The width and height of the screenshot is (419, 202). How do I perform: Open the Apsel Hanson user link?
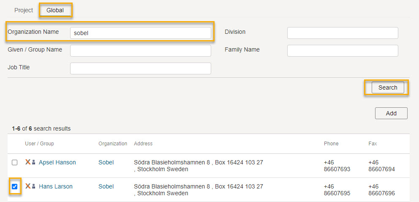[x=57, y=162]
